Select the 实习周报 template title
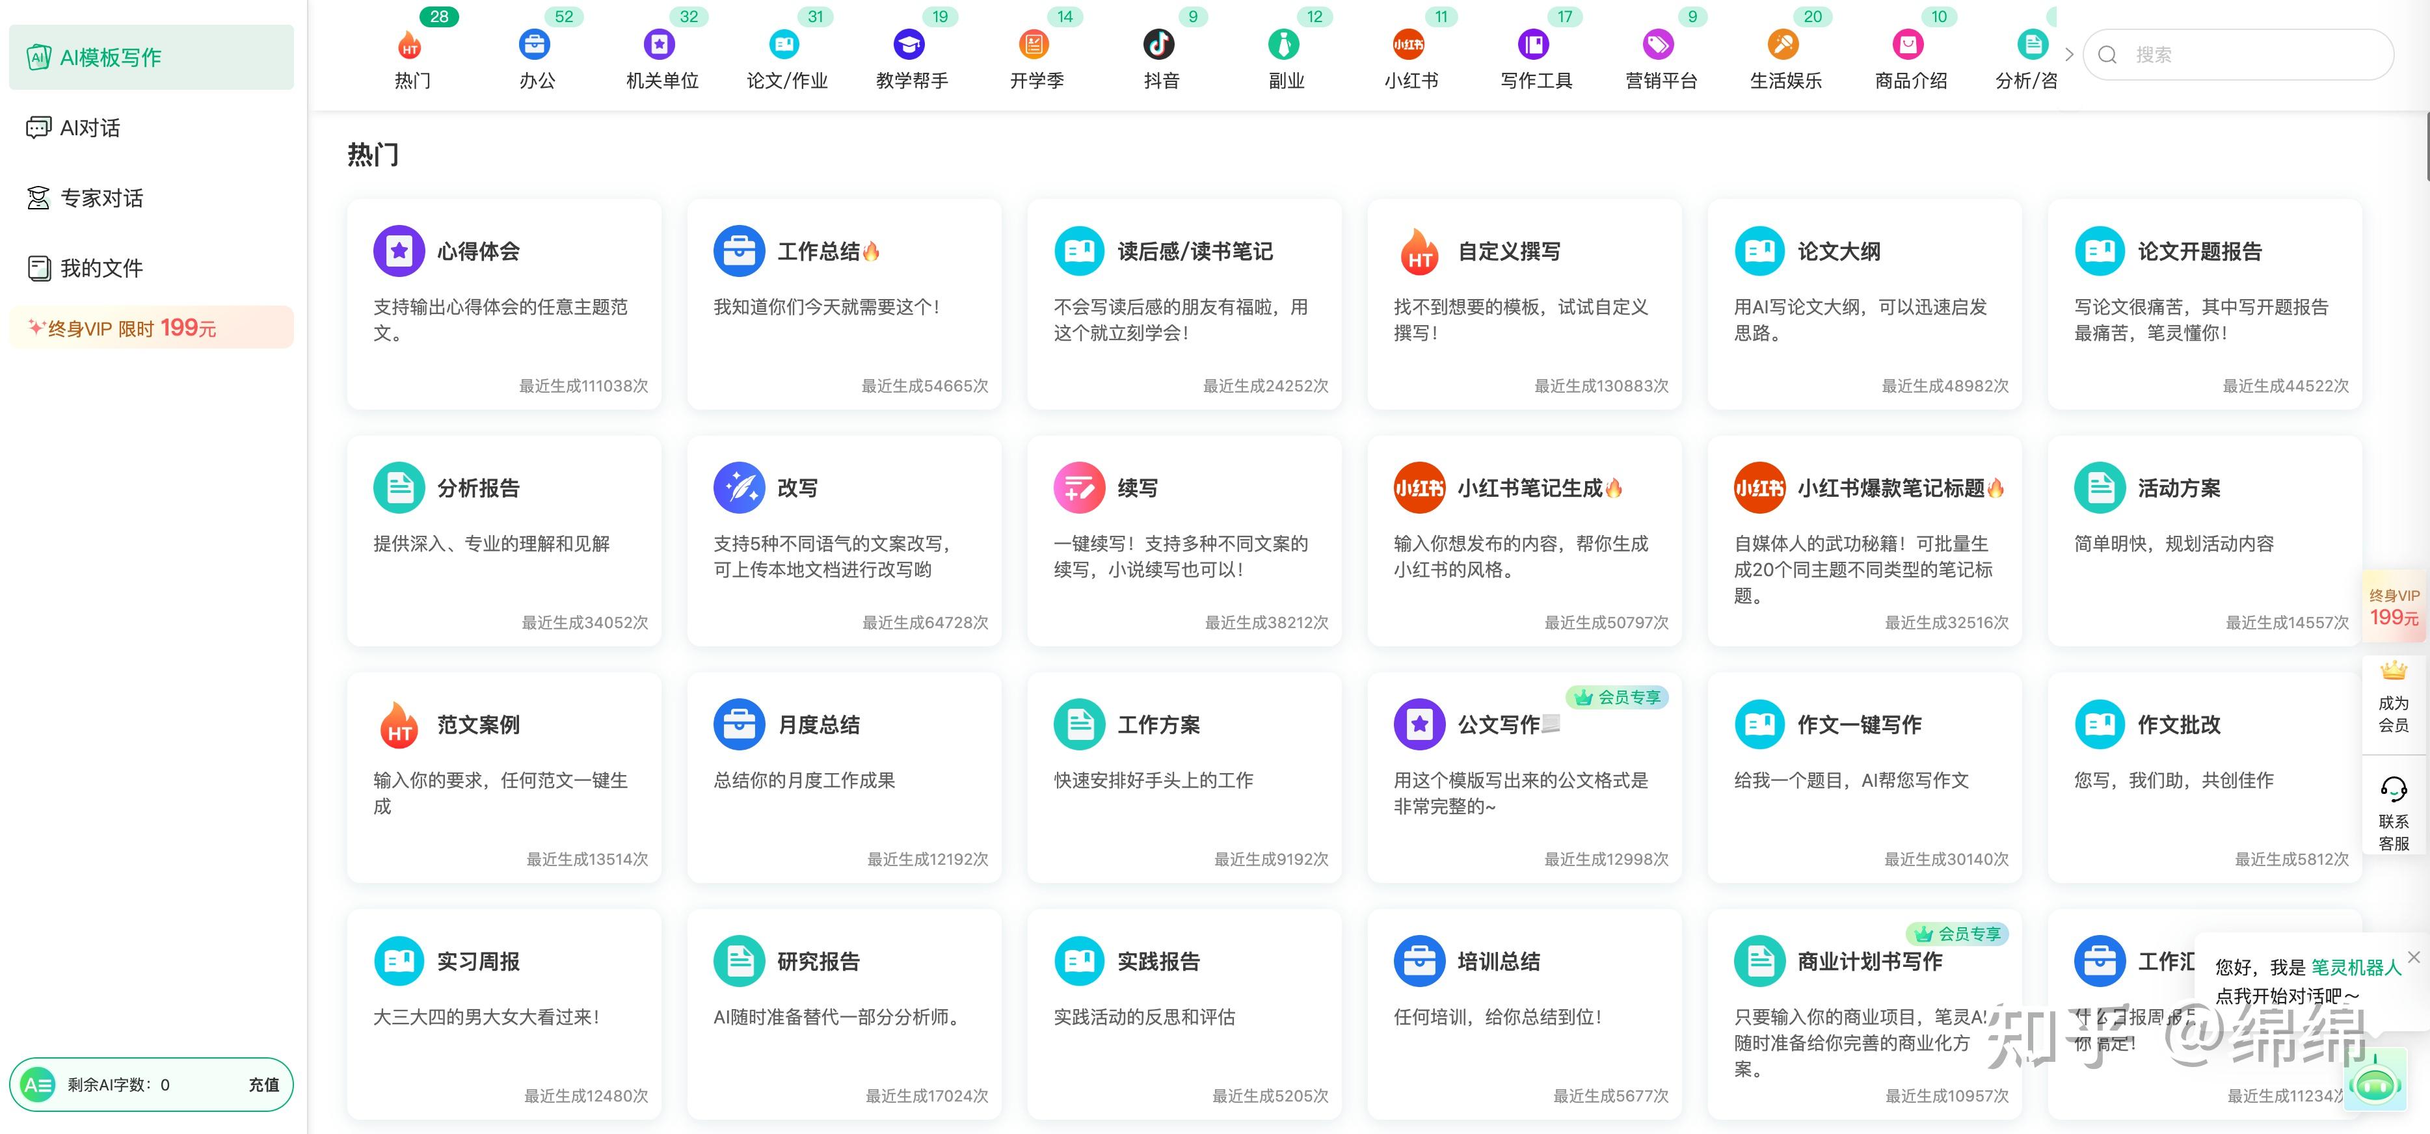Screen dimensions: 2430x1134 coord(478,962)
